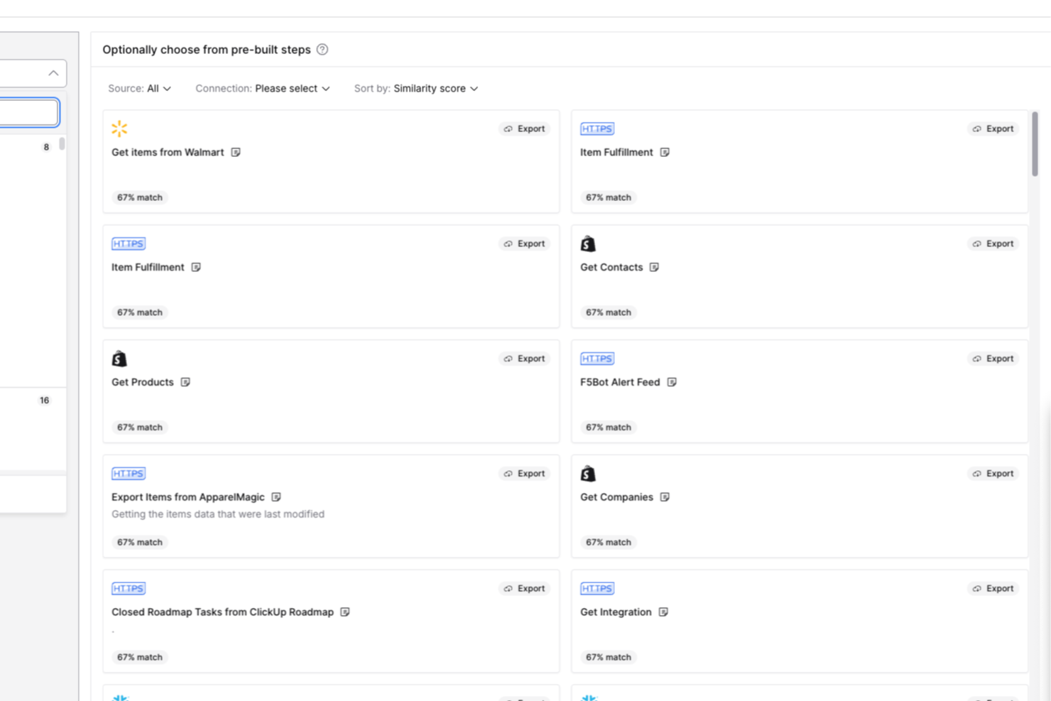1051x701 pixels.
Task: Click the HTTPS badge on F5Bot Alert Feed
Action: (x=597, y=359)
